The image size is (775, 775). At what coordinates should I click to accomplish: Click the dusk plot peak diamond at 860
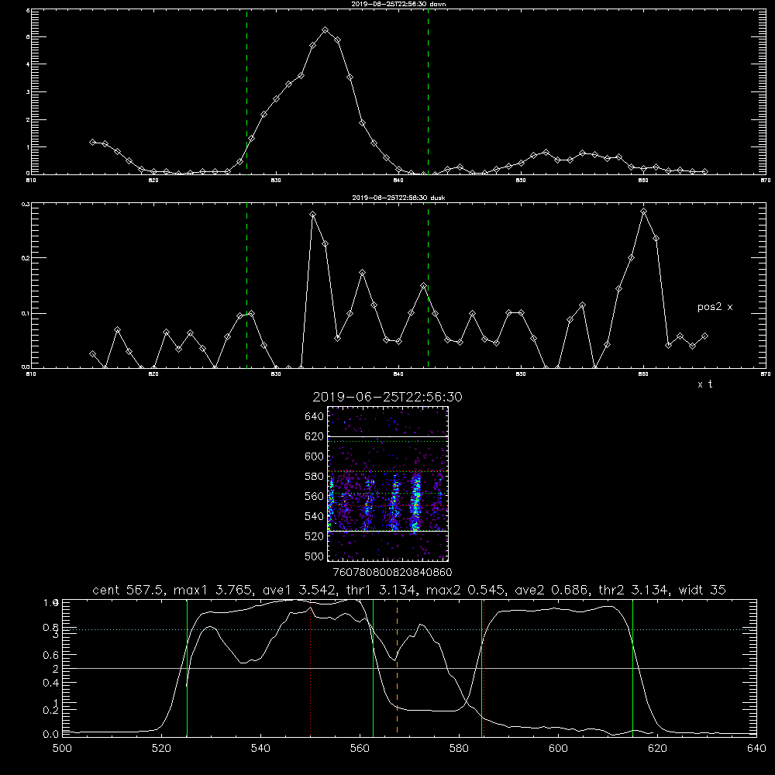[643, 212]
